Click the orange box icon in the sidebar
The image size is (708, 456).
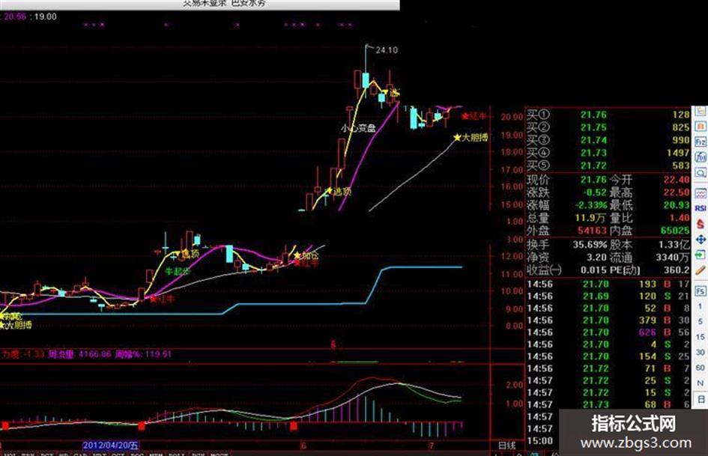tap(701, 126)
